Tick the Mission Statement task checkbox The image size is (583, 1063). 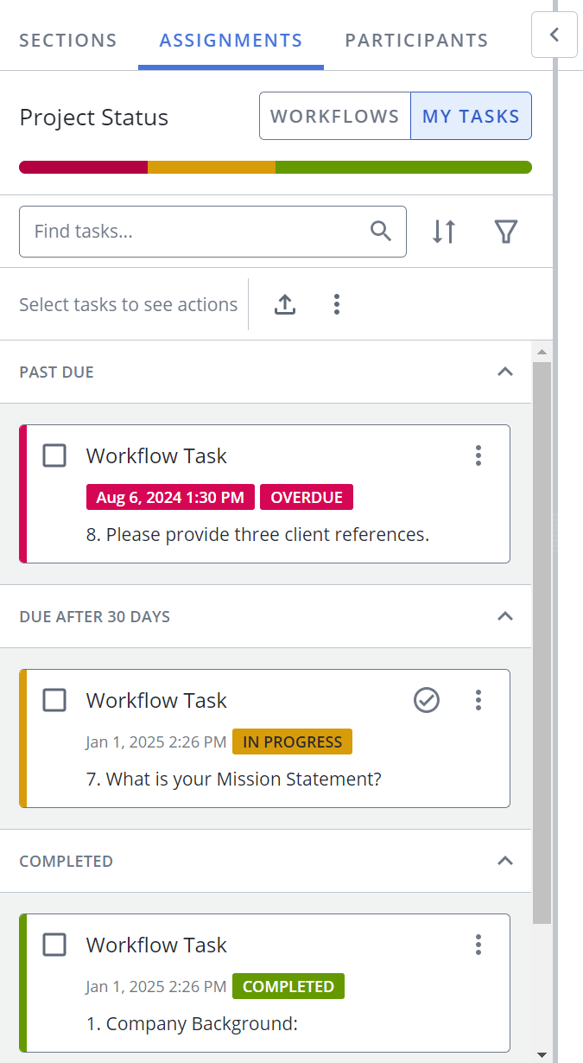coord(54,700)
